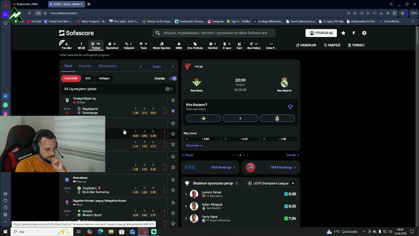Vote Real Madrid crest to win
419x236 pixels.
pyautogui.click(x=277, y=118)
